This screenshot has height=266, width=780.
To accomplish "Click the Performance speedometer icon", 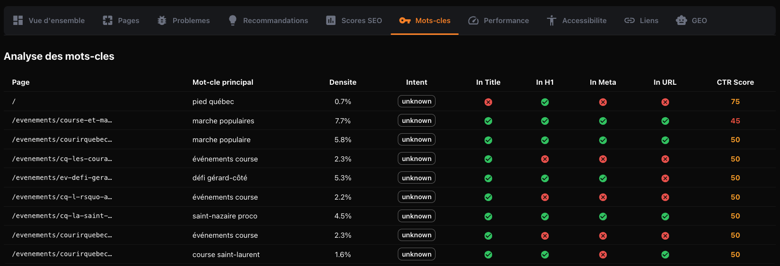I will coord(473,20).
